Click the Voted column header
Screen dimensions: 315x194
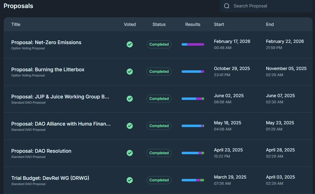(130, 25)
